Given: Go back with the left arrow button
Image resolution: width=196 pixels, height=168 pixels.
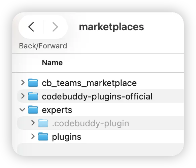Looking at the screenshot, I should point(31,27).
